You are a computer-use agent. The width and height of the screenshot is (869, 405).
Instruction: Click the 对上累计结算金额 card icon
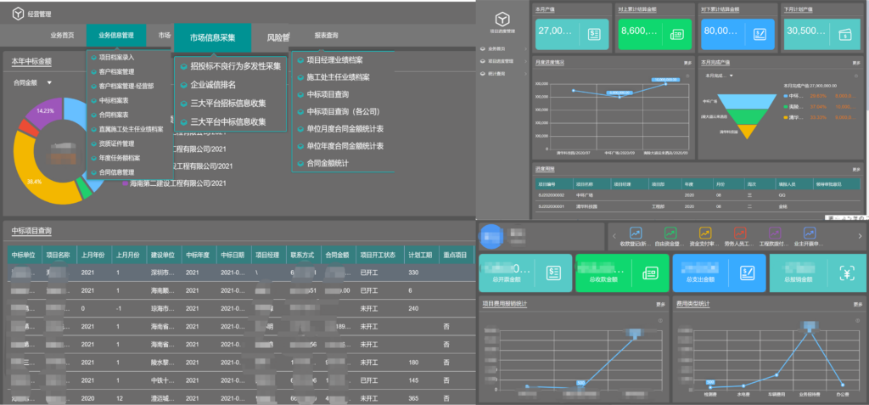click(677, 34)
